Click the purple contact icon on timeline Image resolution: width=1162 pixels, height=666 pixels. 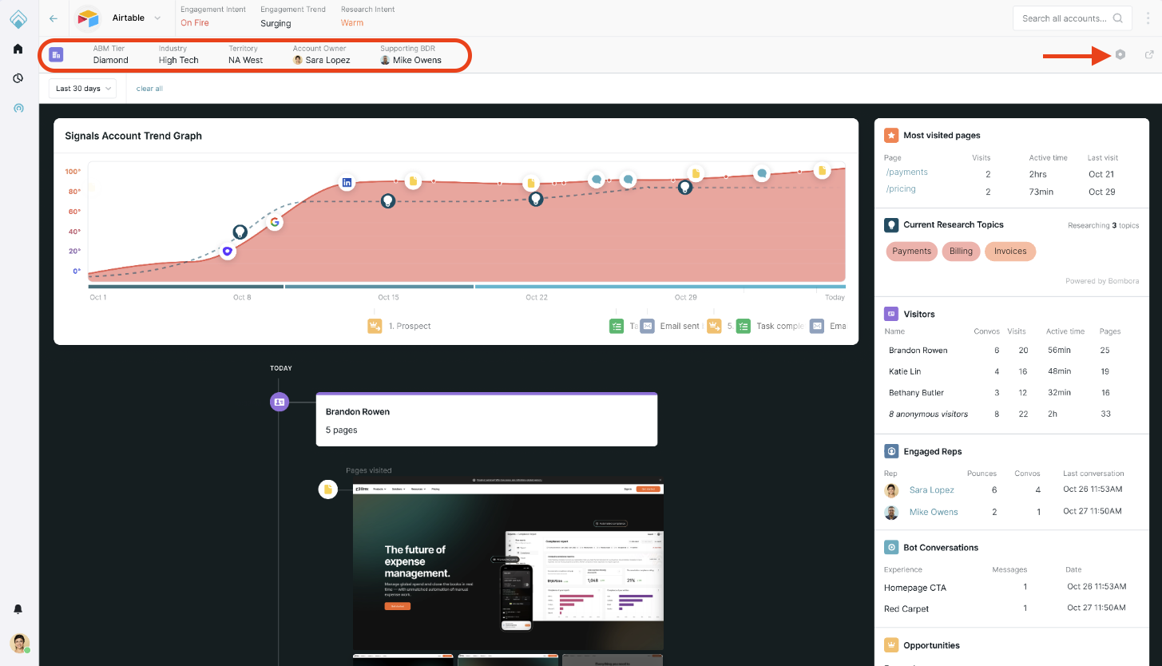(279, 402)
